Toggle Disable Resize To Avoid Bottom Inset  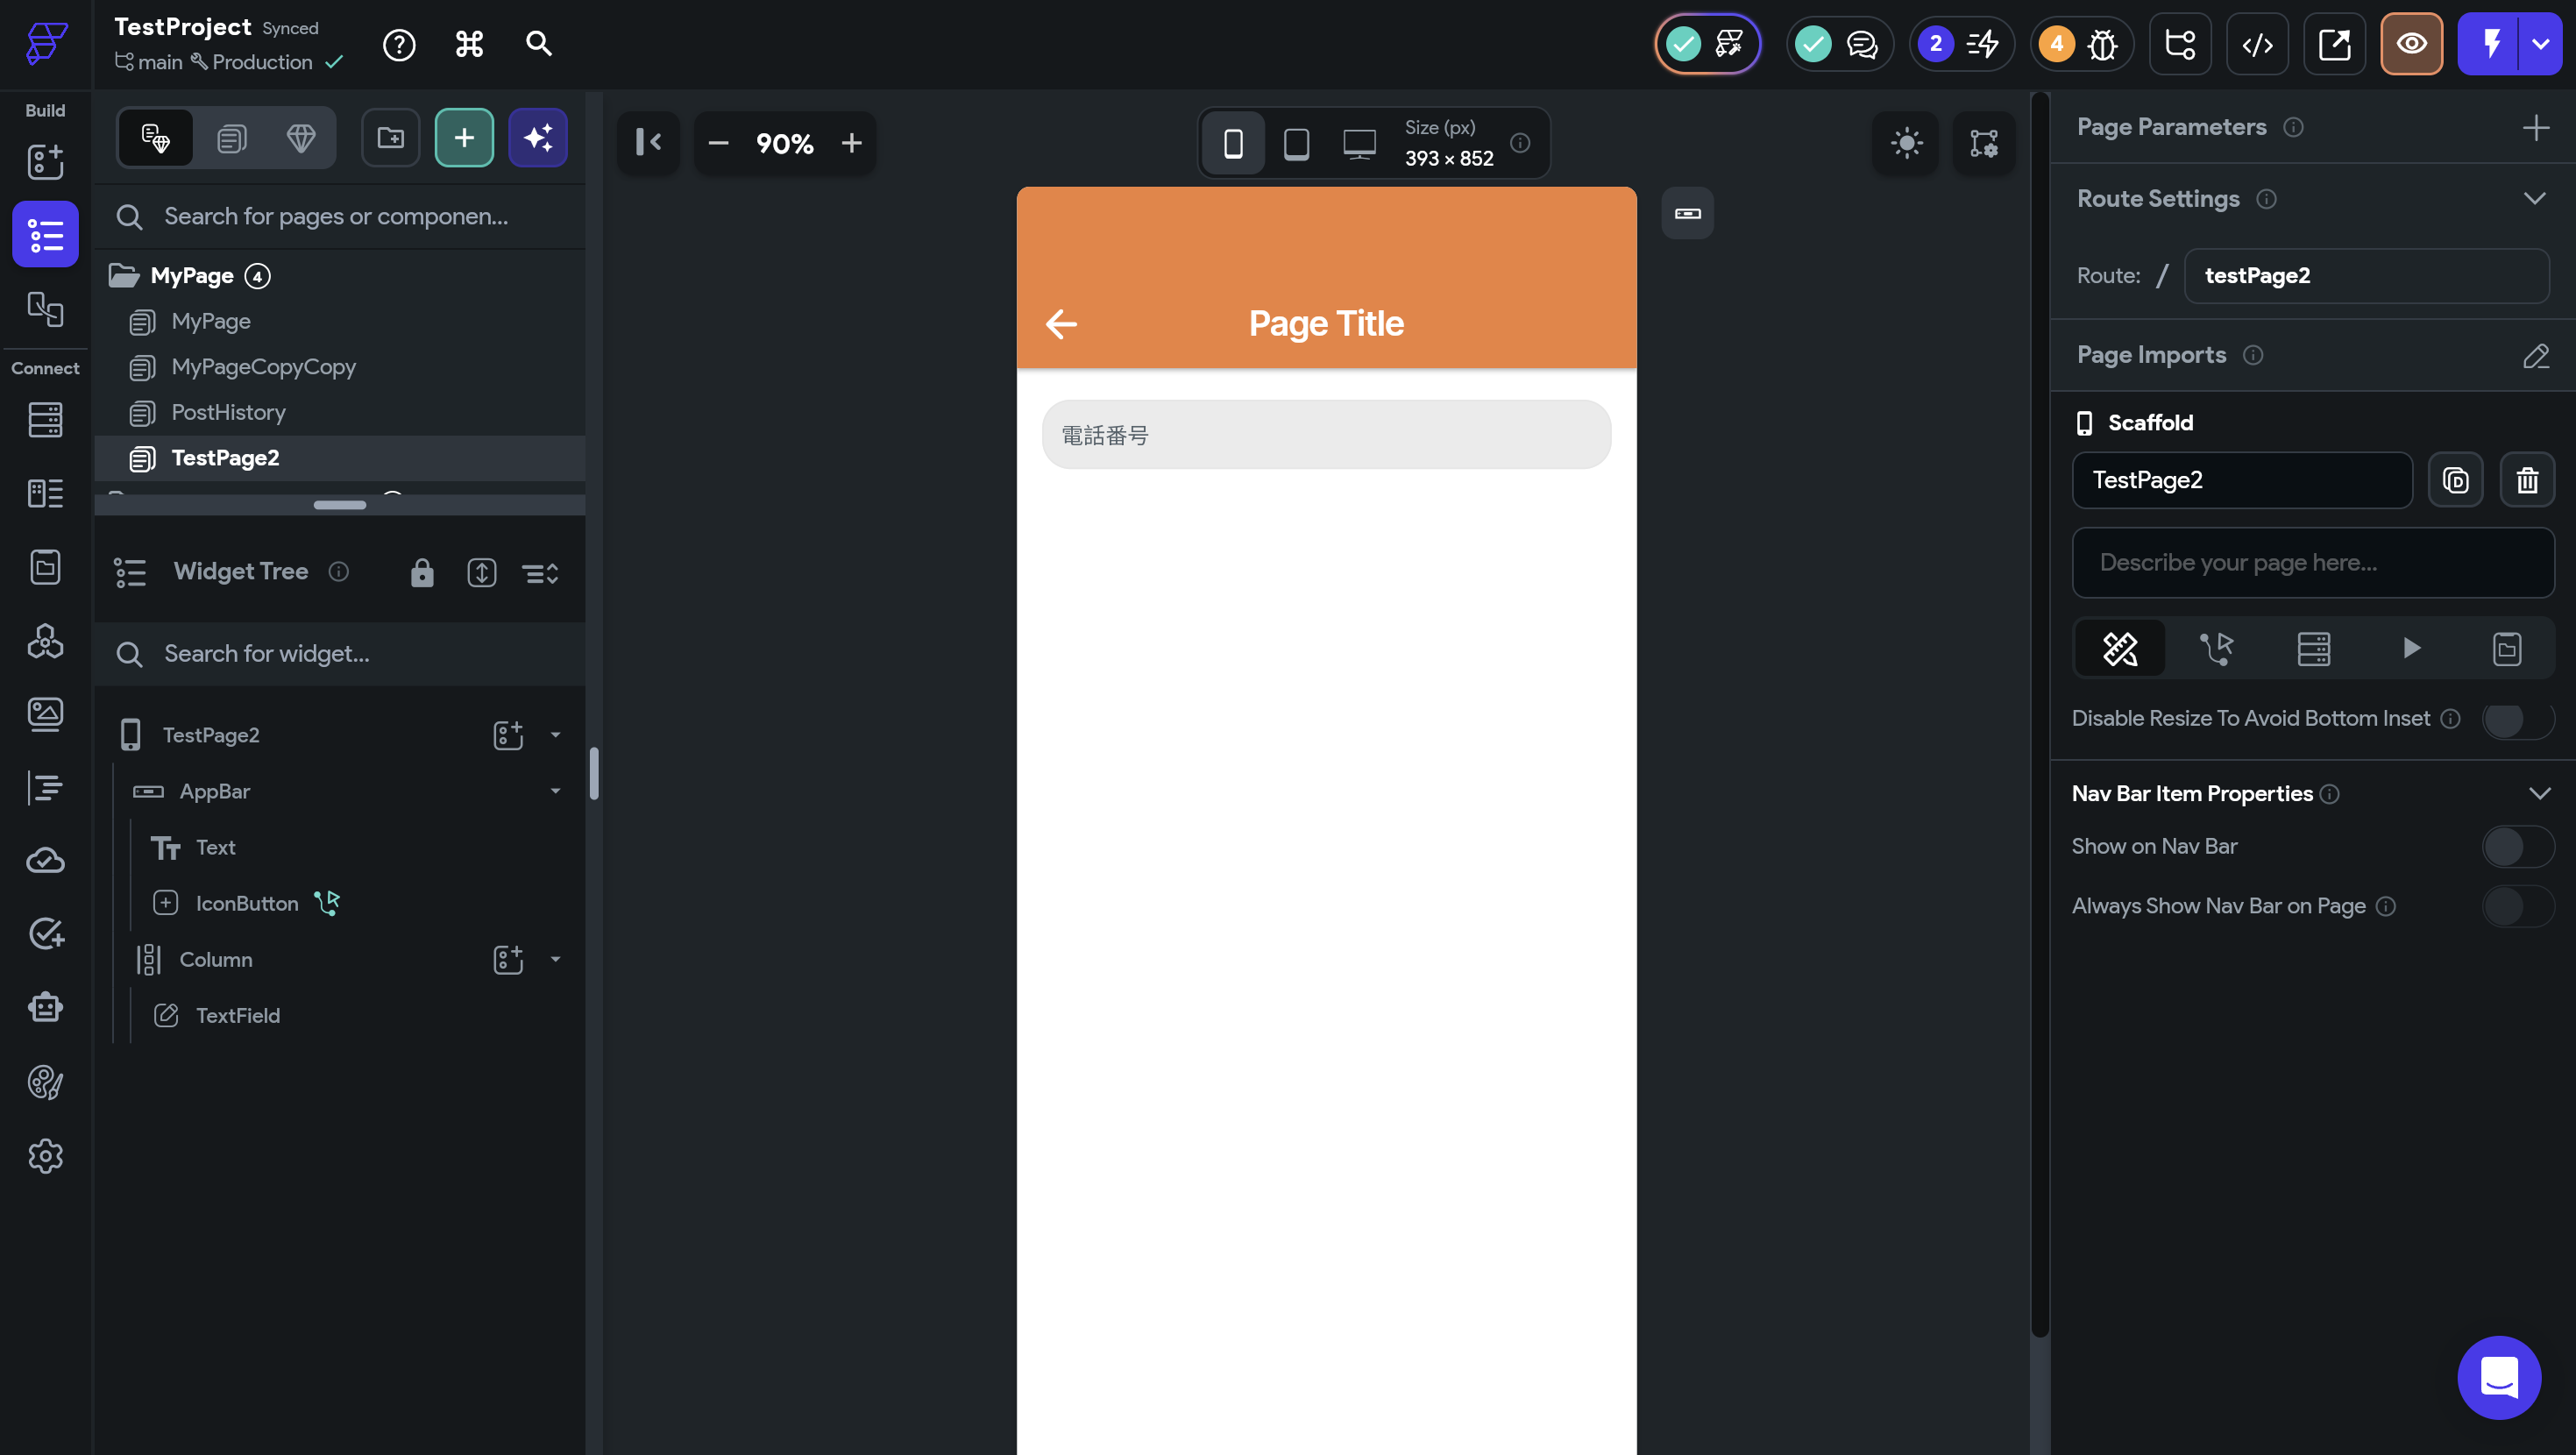2517,718
